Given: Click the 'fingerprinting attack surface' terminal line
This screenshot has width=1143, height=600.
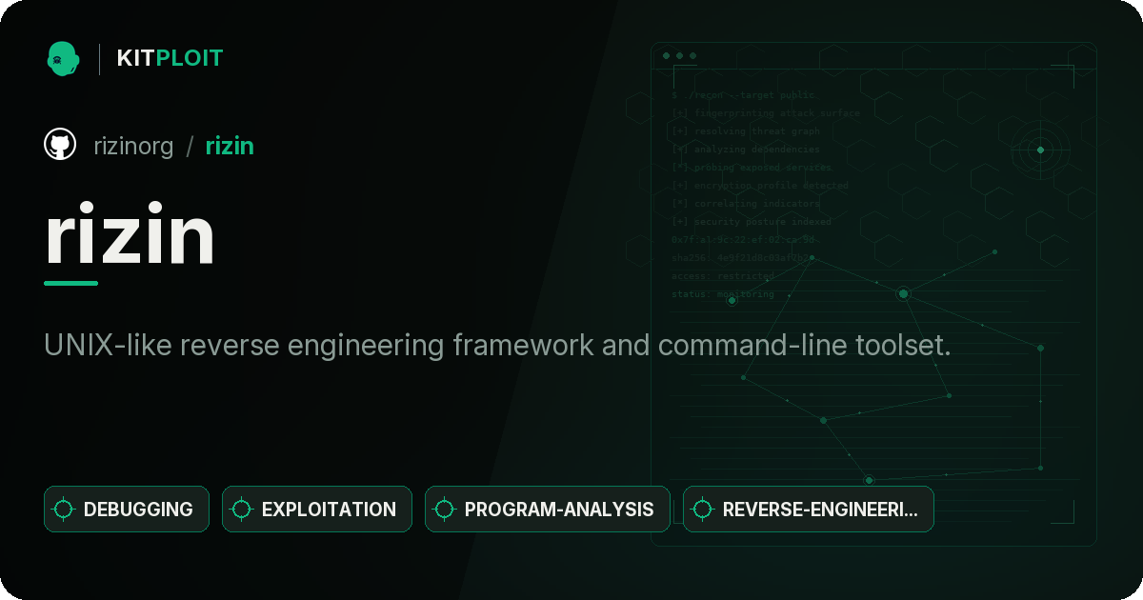Looking at the screenshot, I should coord(765,113).
